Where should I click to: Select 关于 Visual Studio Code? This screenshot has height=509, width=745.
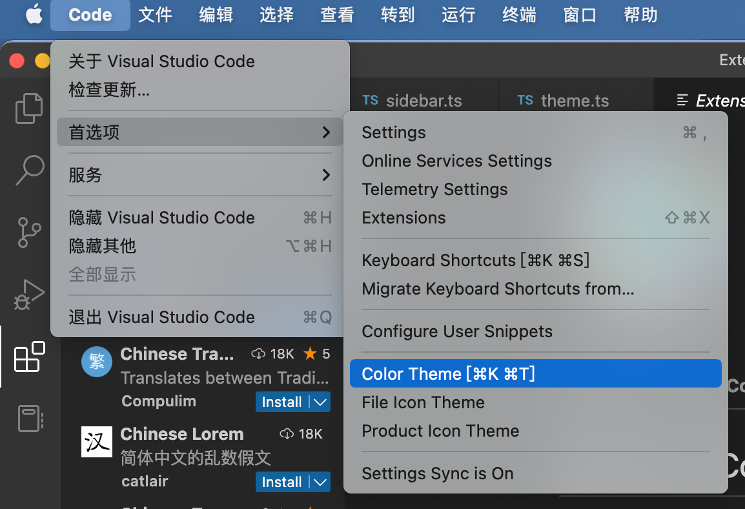200,61
